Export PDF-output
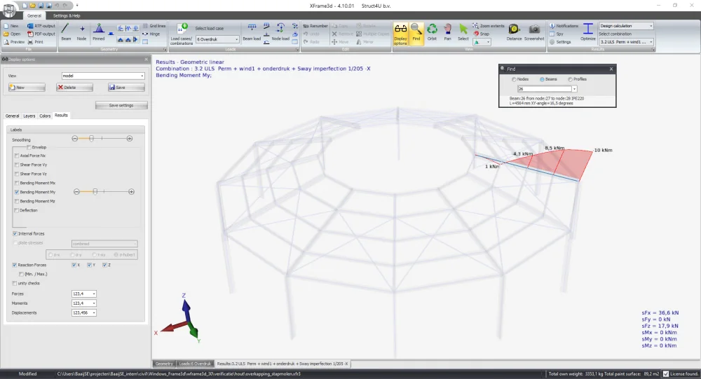 [41, 34]
